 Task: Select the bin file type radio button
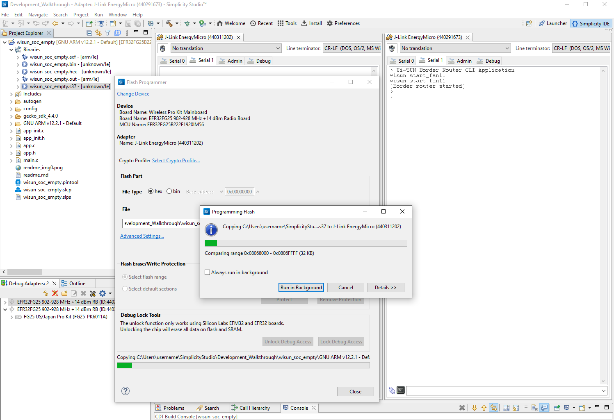169,191
